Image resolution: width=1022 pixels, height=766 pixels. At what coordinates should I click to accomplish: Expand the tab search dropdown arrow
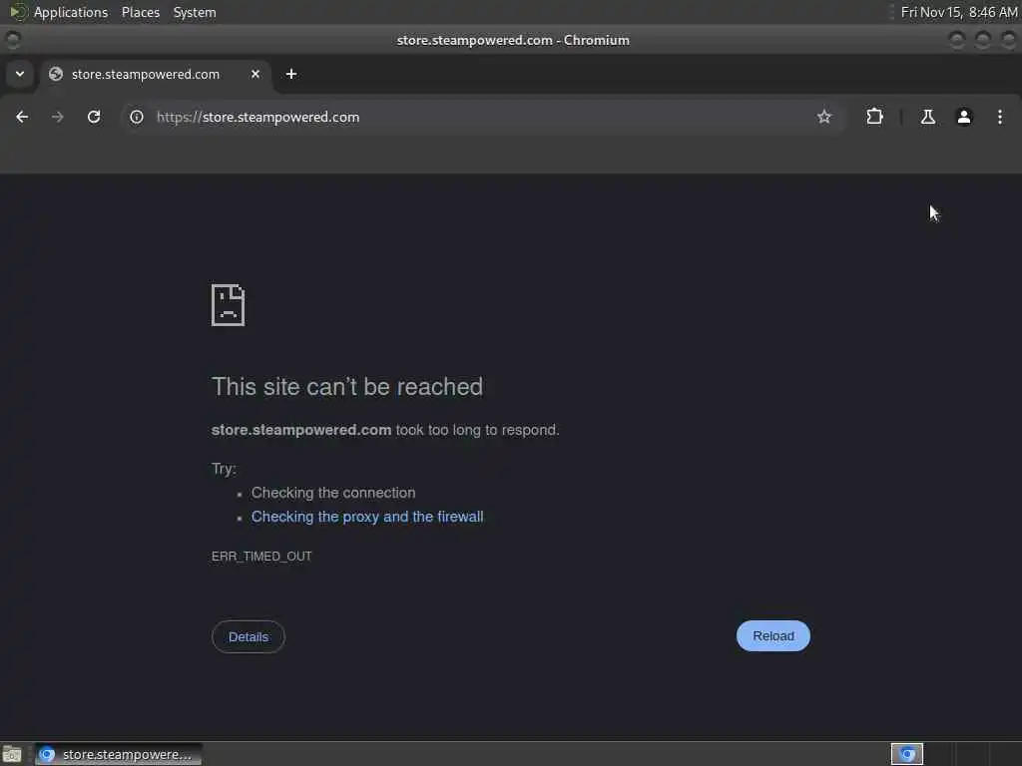click(x=20, y=74)
